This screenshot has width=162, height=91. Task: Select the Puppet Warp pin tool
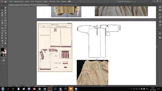(x=5, y=28)
